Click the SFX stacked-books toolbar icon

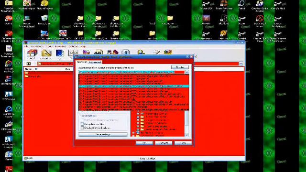168,52
